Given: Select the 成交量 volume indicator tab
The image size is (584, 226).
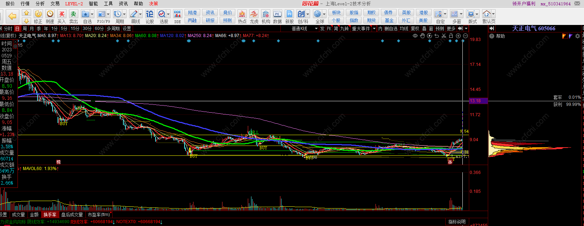Looking at the screenshot, I should click(x=18, y=215).
